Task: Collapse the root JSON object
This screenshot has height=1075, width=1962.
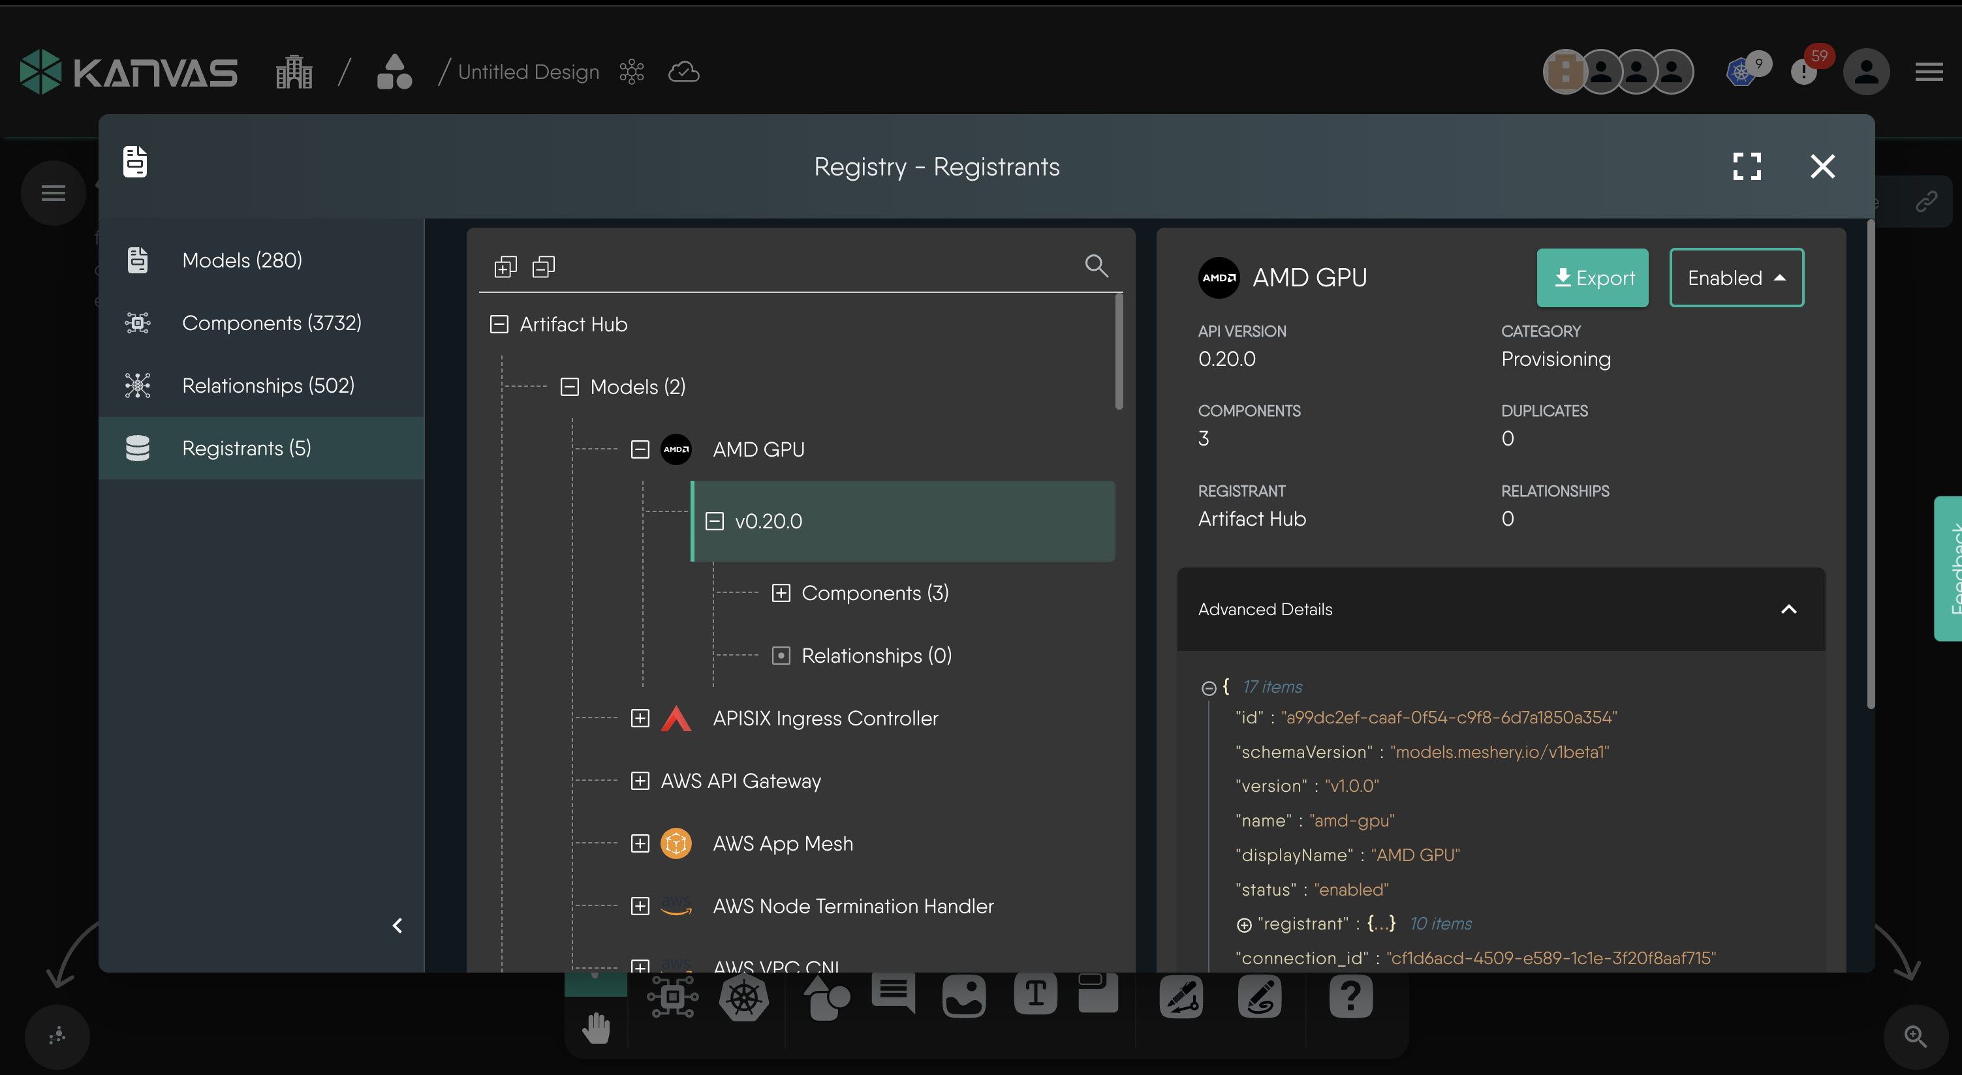Action: tap(1209, 688)
